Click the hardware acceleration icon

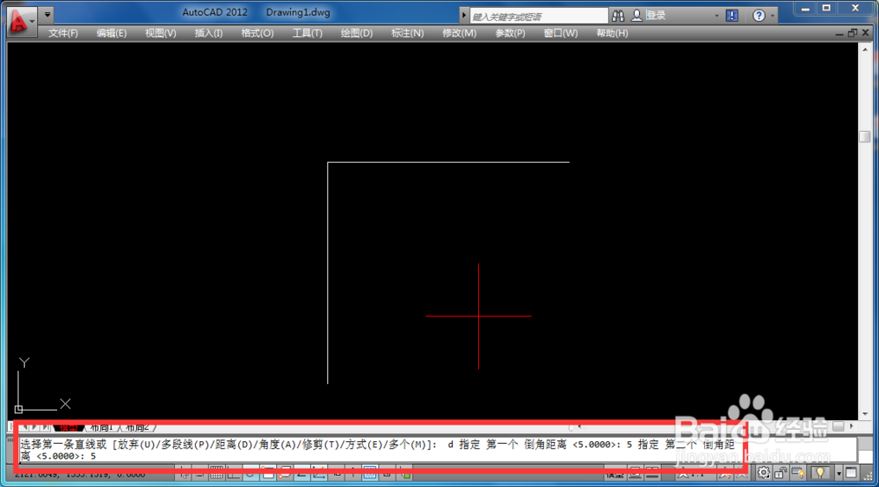[798, 473]
